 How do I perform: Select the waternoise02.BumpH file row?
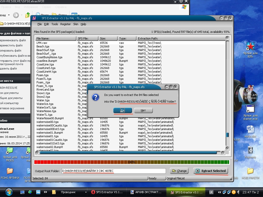[130, 147]
